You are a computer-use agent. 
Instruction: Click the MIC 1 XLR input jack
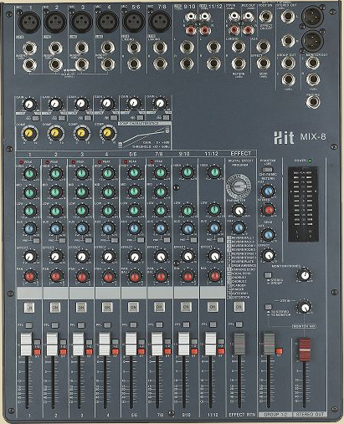click(x=29, y=21)
